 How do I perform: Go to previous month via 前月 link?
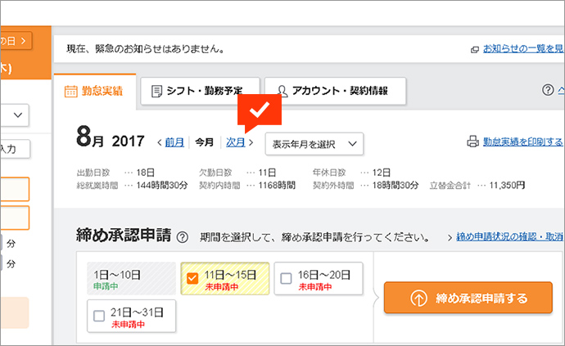[x=174, y=142]
